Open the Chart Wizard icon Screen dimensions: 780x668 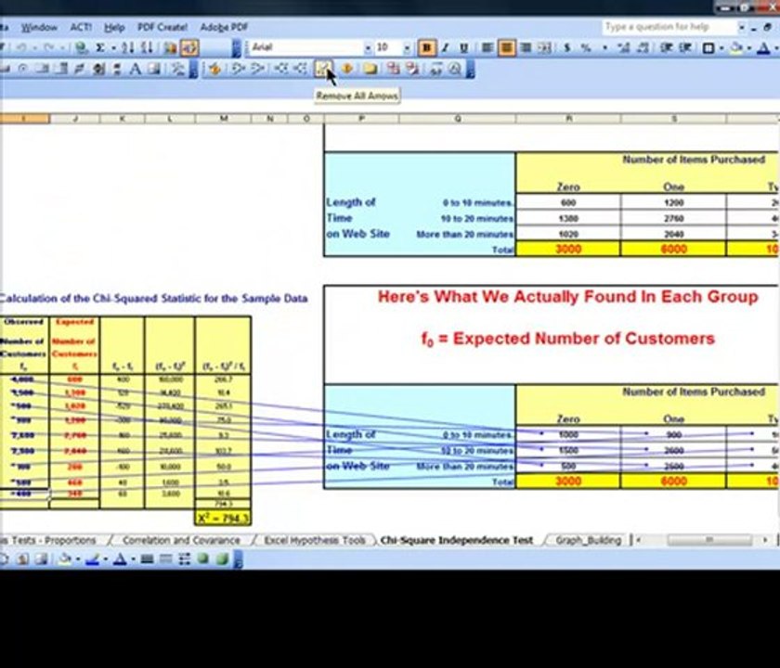(170, 47)
